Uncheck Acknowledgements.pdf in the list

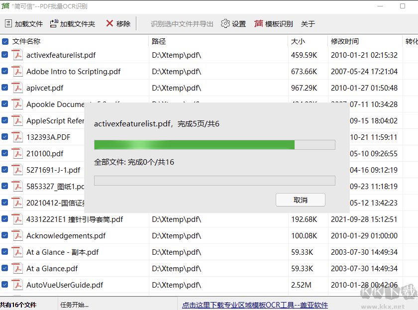[x=5, y=235]
